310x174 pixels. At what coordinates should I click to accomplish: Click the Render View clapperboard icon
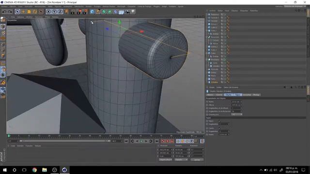pyautogui.click(x=73, y=12)
